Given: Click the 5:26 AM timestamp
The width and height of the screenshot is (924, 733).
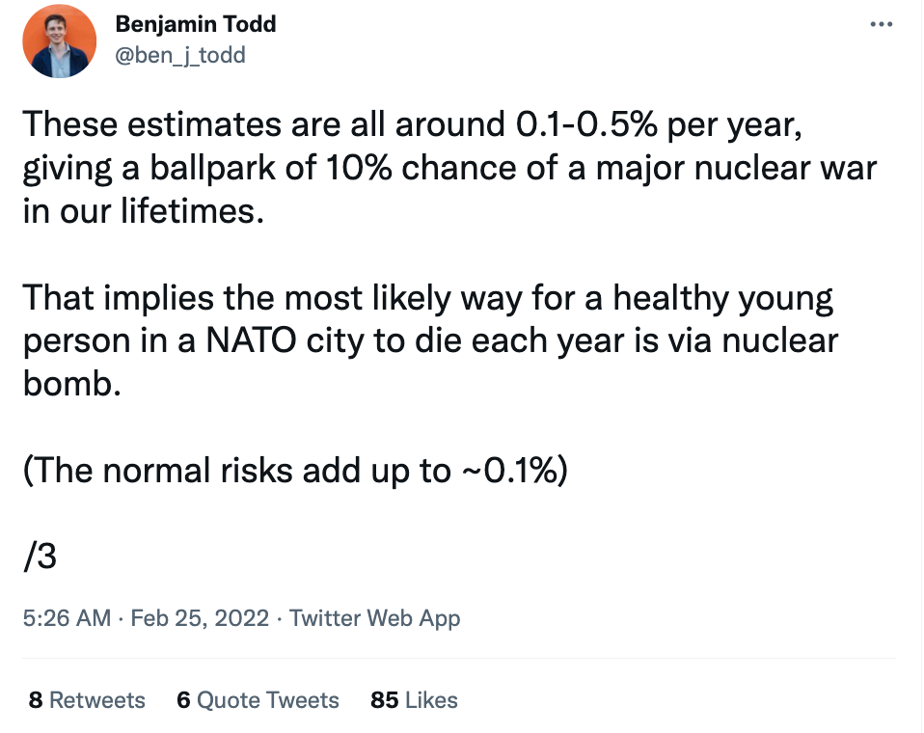Looking at the screenshot, I should pos(67,618).
